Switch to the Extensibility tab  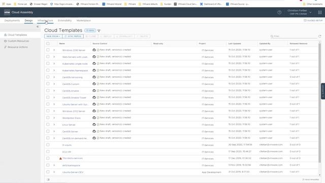pos(64,20)
